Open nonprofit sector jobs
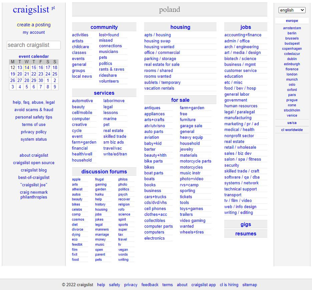 click(x=239, y=136)
